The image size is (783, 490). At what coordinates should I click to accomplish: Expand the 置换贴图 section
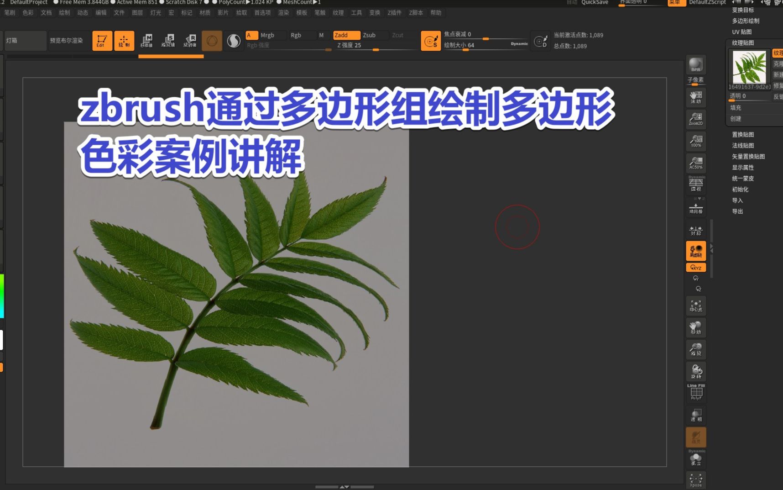click(x=741, y=134)
